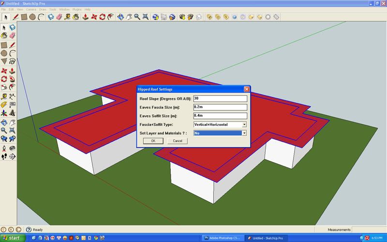Open the Help menu
Viewport: 387px width, 242px height.
coord(88,9)
